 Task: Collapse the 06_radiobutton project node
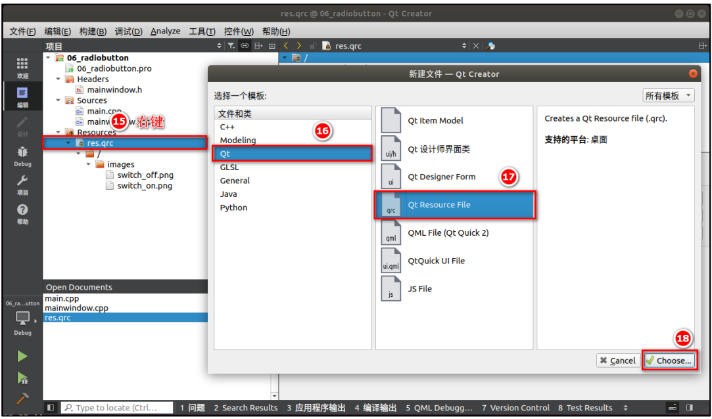point(49,58)
